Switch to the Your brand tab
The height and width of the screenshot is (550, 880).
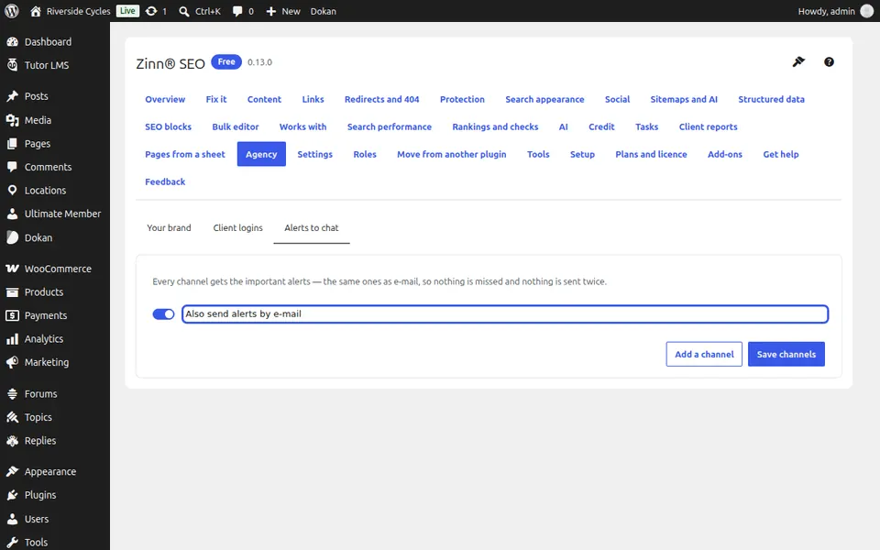click(x=169, y=228)
